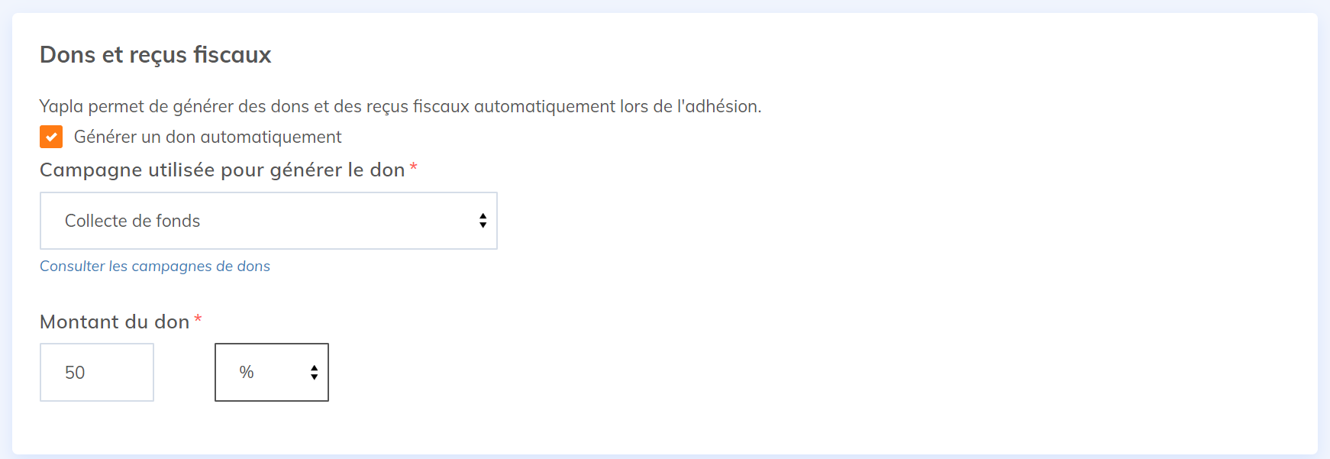
Task: Click red asterisk beside "Montant du don"
Action: (x=198, y=319)
